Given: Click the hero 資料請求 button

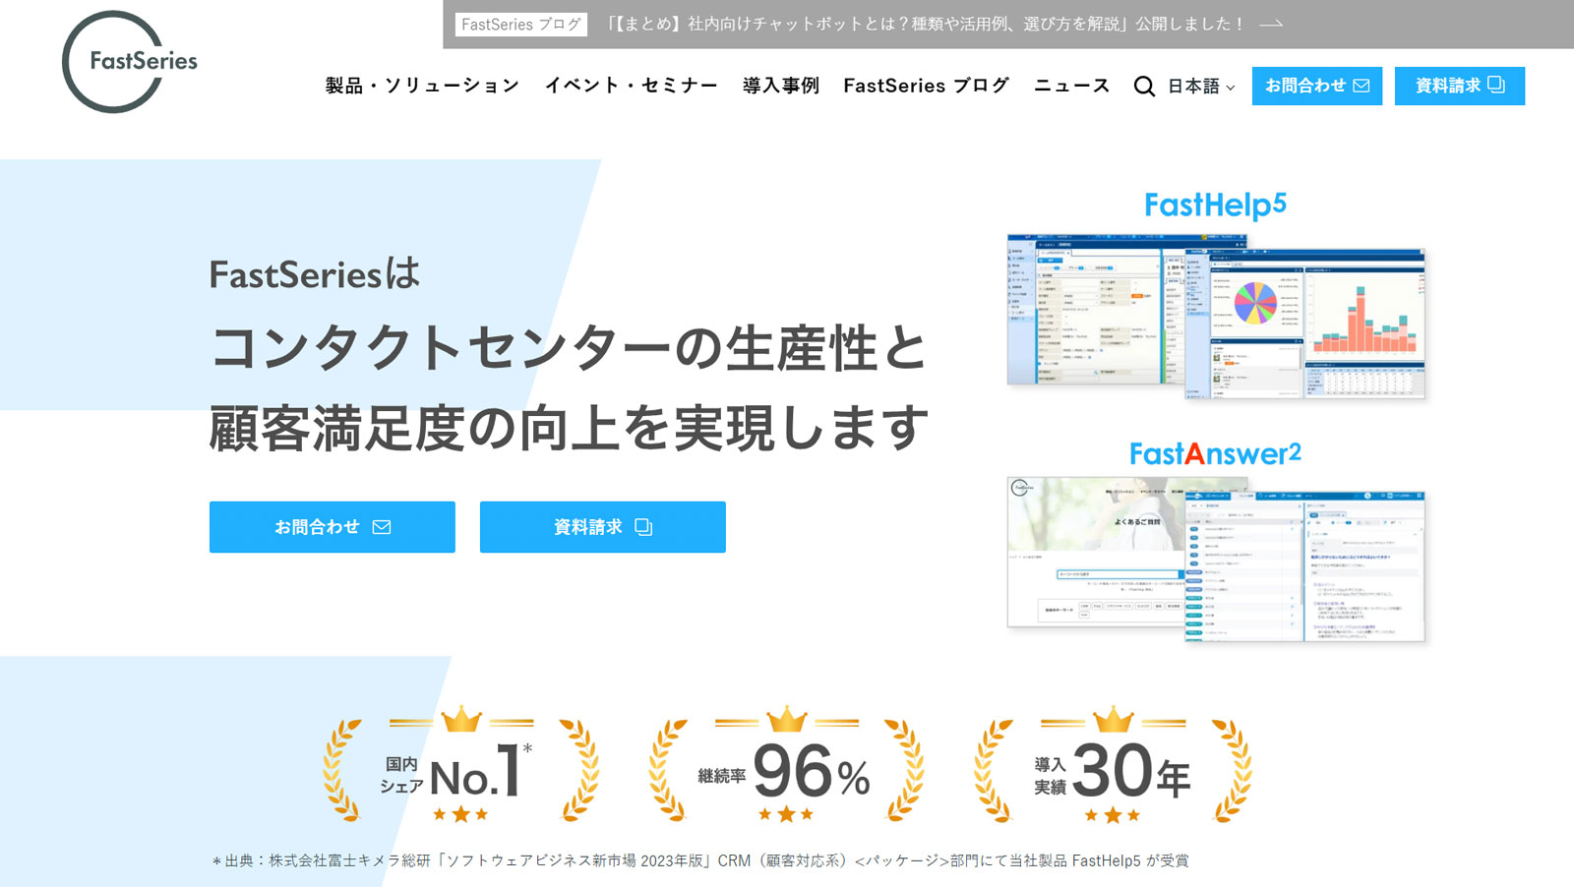Looking at the screenshot, I should coord(603,527).
